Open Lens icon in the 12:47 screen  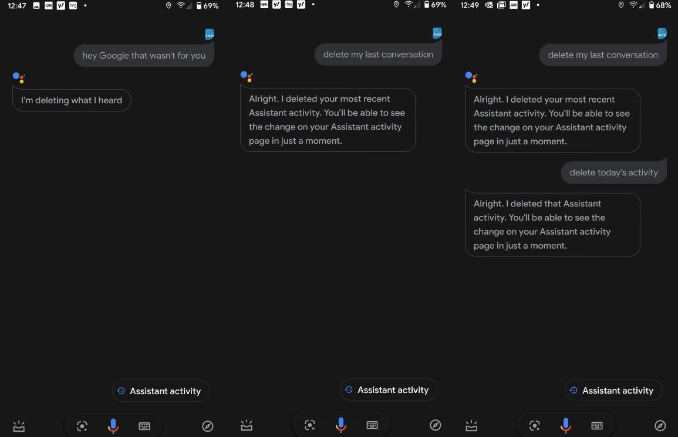[x=82, y=426]
